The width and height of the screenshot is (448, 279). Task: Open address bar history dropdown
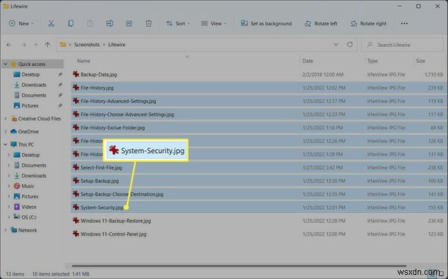pos(336,45)
